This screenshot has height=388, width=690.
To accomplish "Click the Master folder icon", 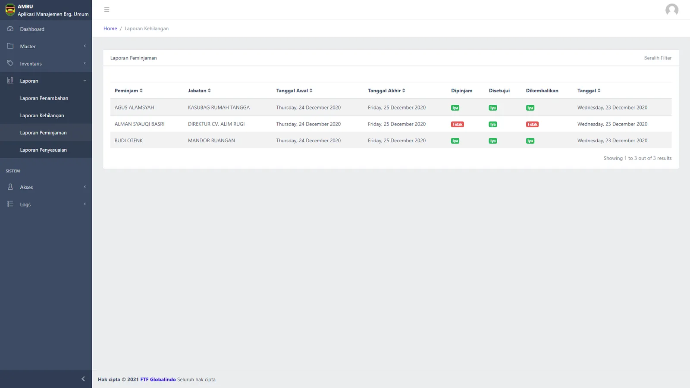I will click(x=10, y=46).
